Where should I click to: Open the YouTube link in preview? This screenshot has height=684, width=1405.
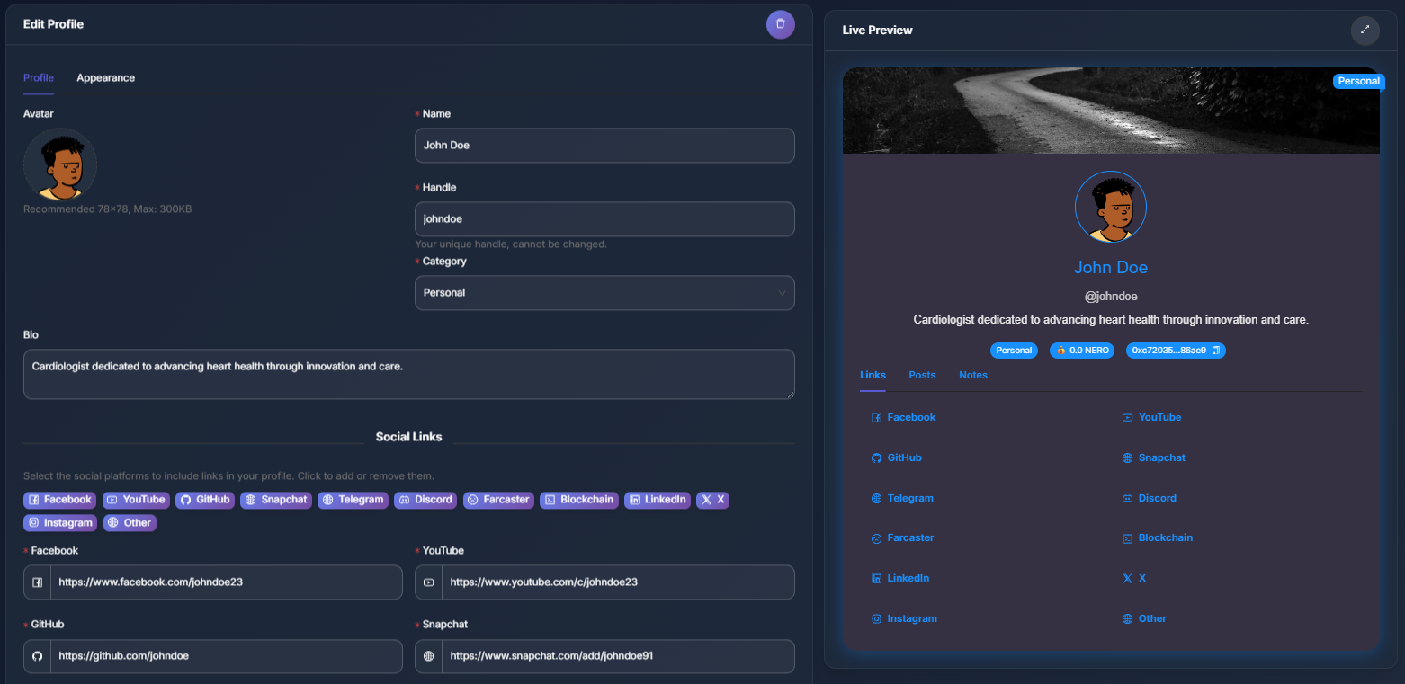pyautogui.click(x=1159, y=417)
